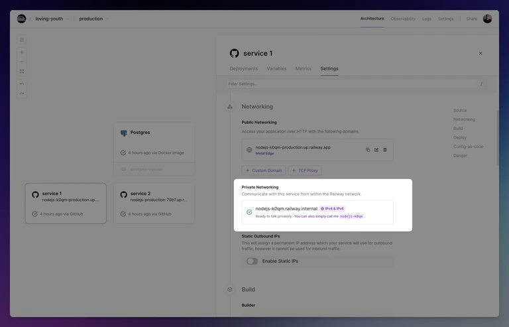This screenshot has width=509, height=327.
Task: Copy the public domain URL
Action: point(368,150)
